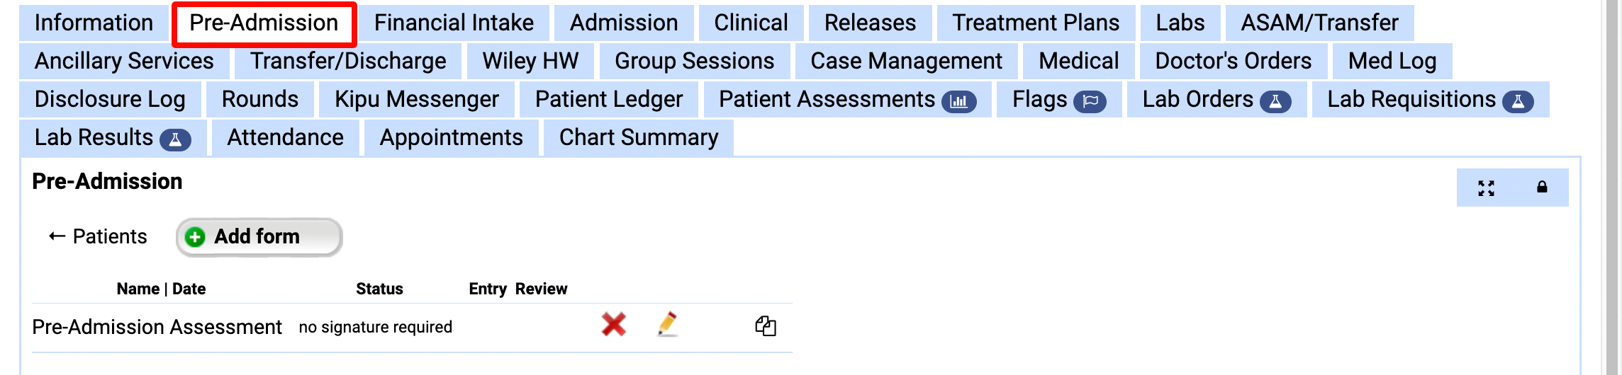Click the Lab Results flask icon
Viewport: 1622px width, 375px height.
click(x=175, y=139)
